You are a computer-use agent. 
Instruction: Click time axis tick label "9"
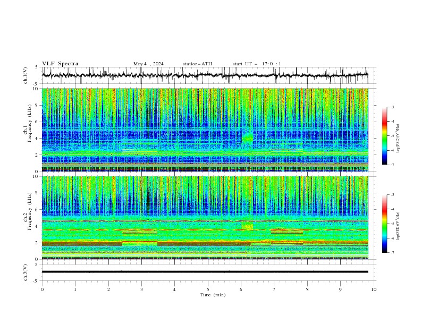(340, 289)
